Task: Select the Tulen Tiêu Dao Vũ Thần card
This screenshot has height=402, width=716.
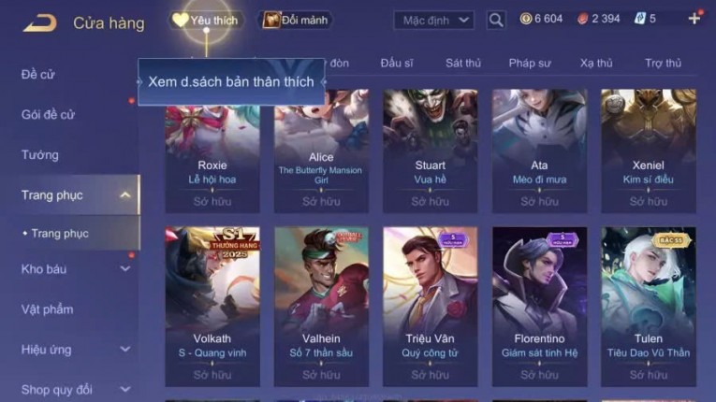Action: click(649, 307)
